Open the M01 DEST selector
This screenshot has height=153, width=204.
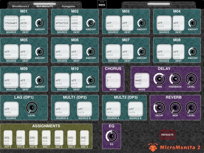26,23
